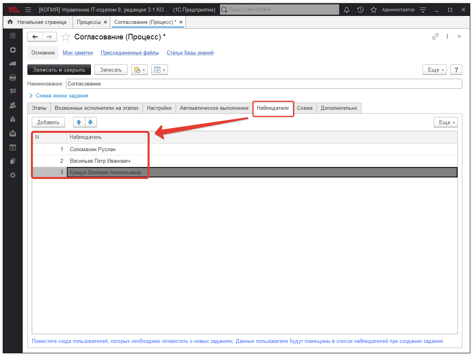Switch to the Настройки tab
The image size is (473, 356).
[159, 108]
